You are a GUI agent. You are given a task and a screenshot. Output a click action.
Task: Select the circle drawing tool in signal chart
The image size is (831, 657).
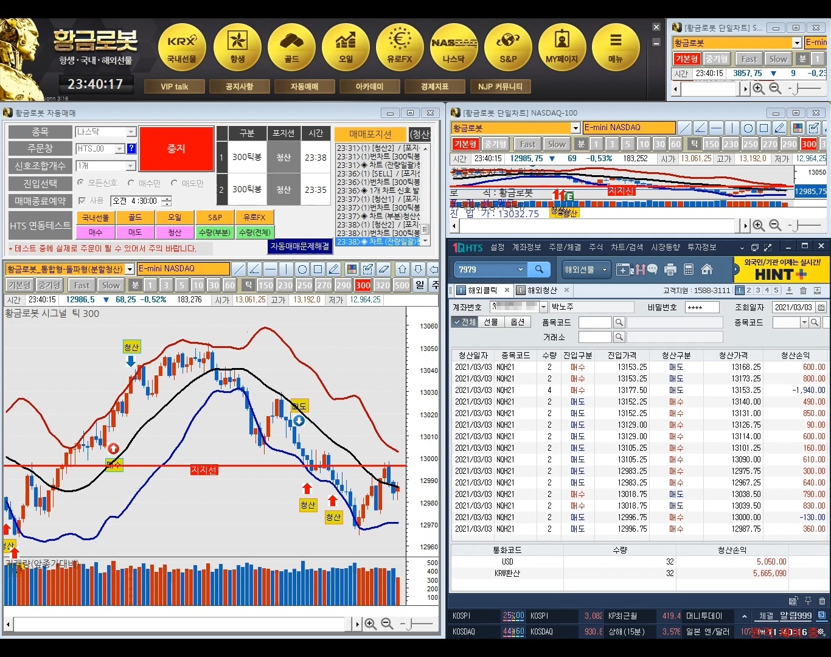pos(302,269)
